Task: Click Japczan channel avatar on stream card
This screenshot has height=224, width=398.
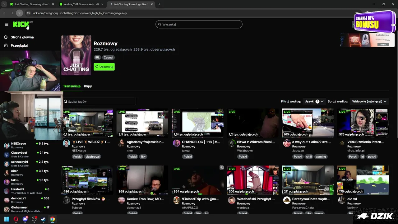Action: [287, 143]
